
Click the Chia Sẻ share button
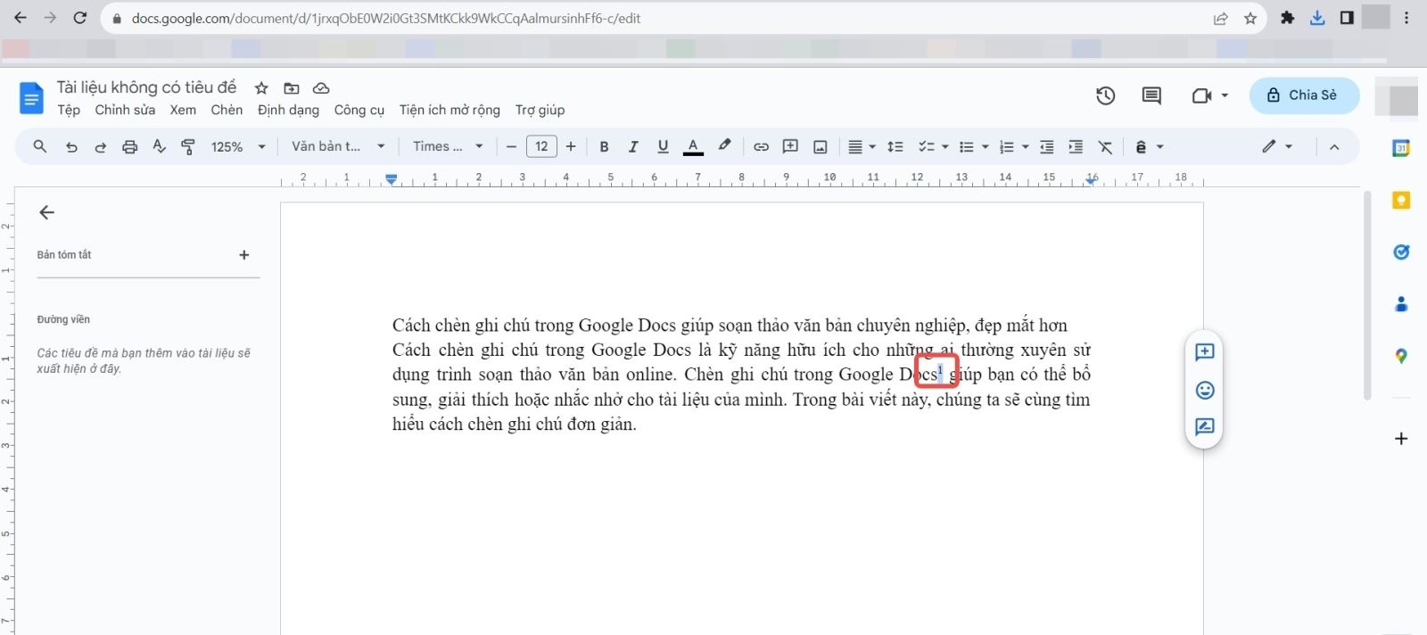(1304, 95)
